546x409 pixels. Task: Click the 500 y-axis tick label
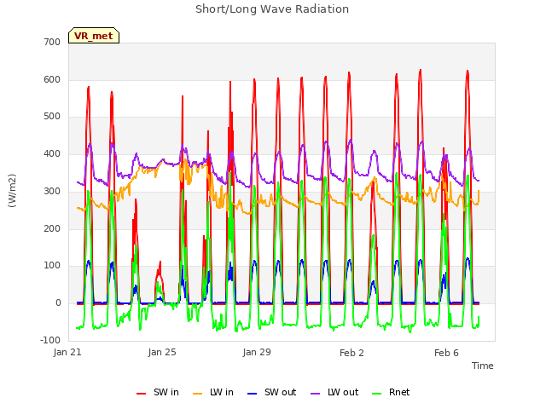click(x=52, y=117)
